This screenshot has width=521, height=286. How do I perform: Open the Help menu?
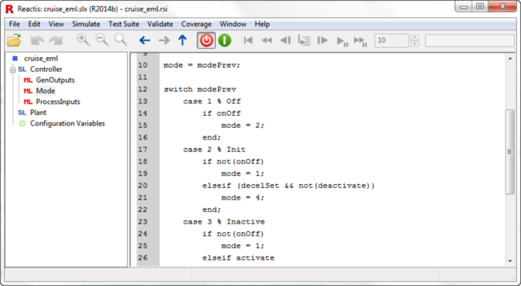click(x=262, y=24)
